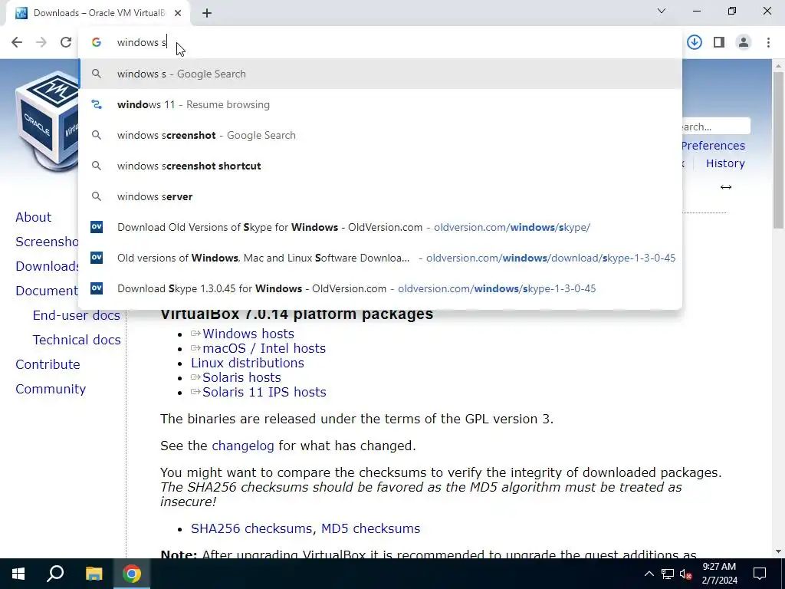Open the Contribute link
This screenshot has width=785, height=589.
click(48, 364)
